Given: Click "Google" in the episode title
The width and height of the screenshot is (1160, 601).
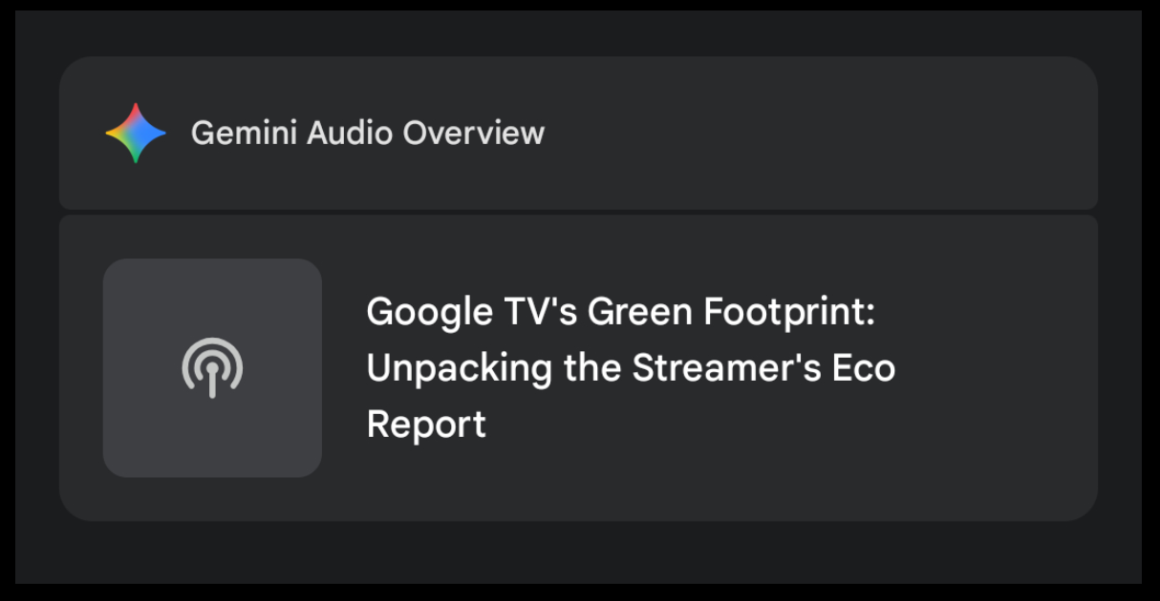Looking at the screenshot, I should coord(423,313).
